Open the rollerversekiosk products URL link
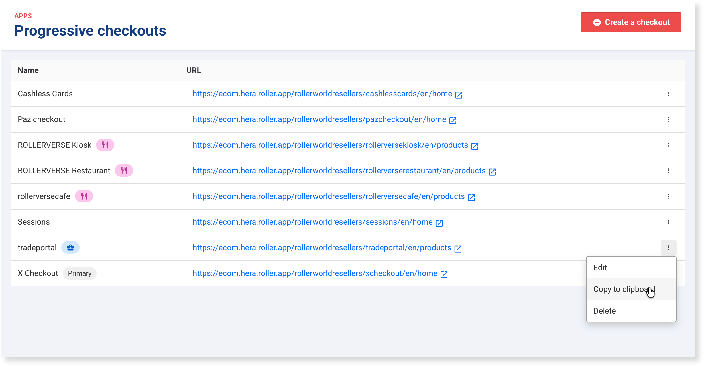This screenshot has height=366, width=704. pos(330,145)
